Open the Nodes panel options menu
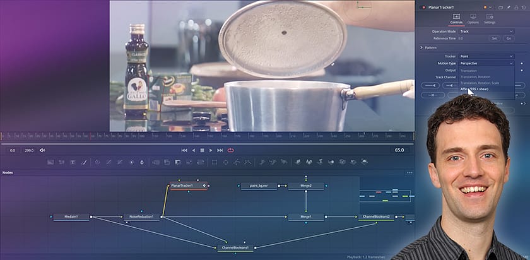Viewport: 530px width, 260px height. pos(409,173)
